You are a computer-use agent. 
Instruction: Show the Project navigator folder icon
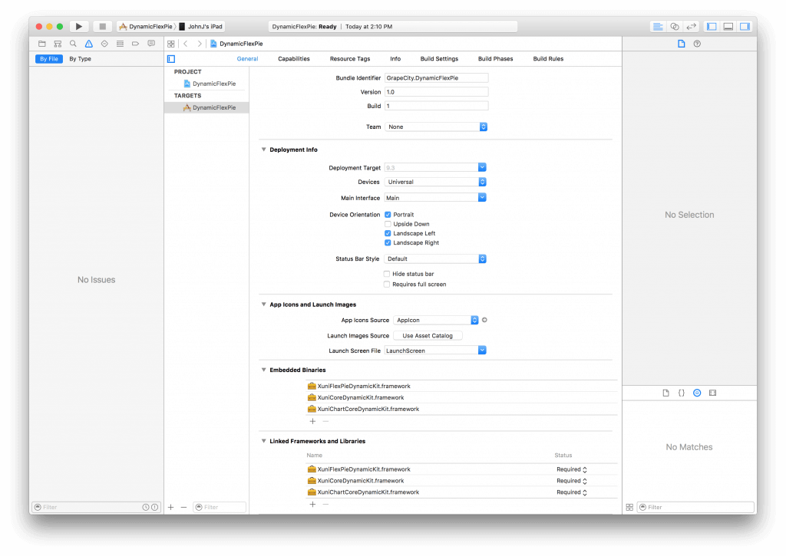tap(42, 44)
